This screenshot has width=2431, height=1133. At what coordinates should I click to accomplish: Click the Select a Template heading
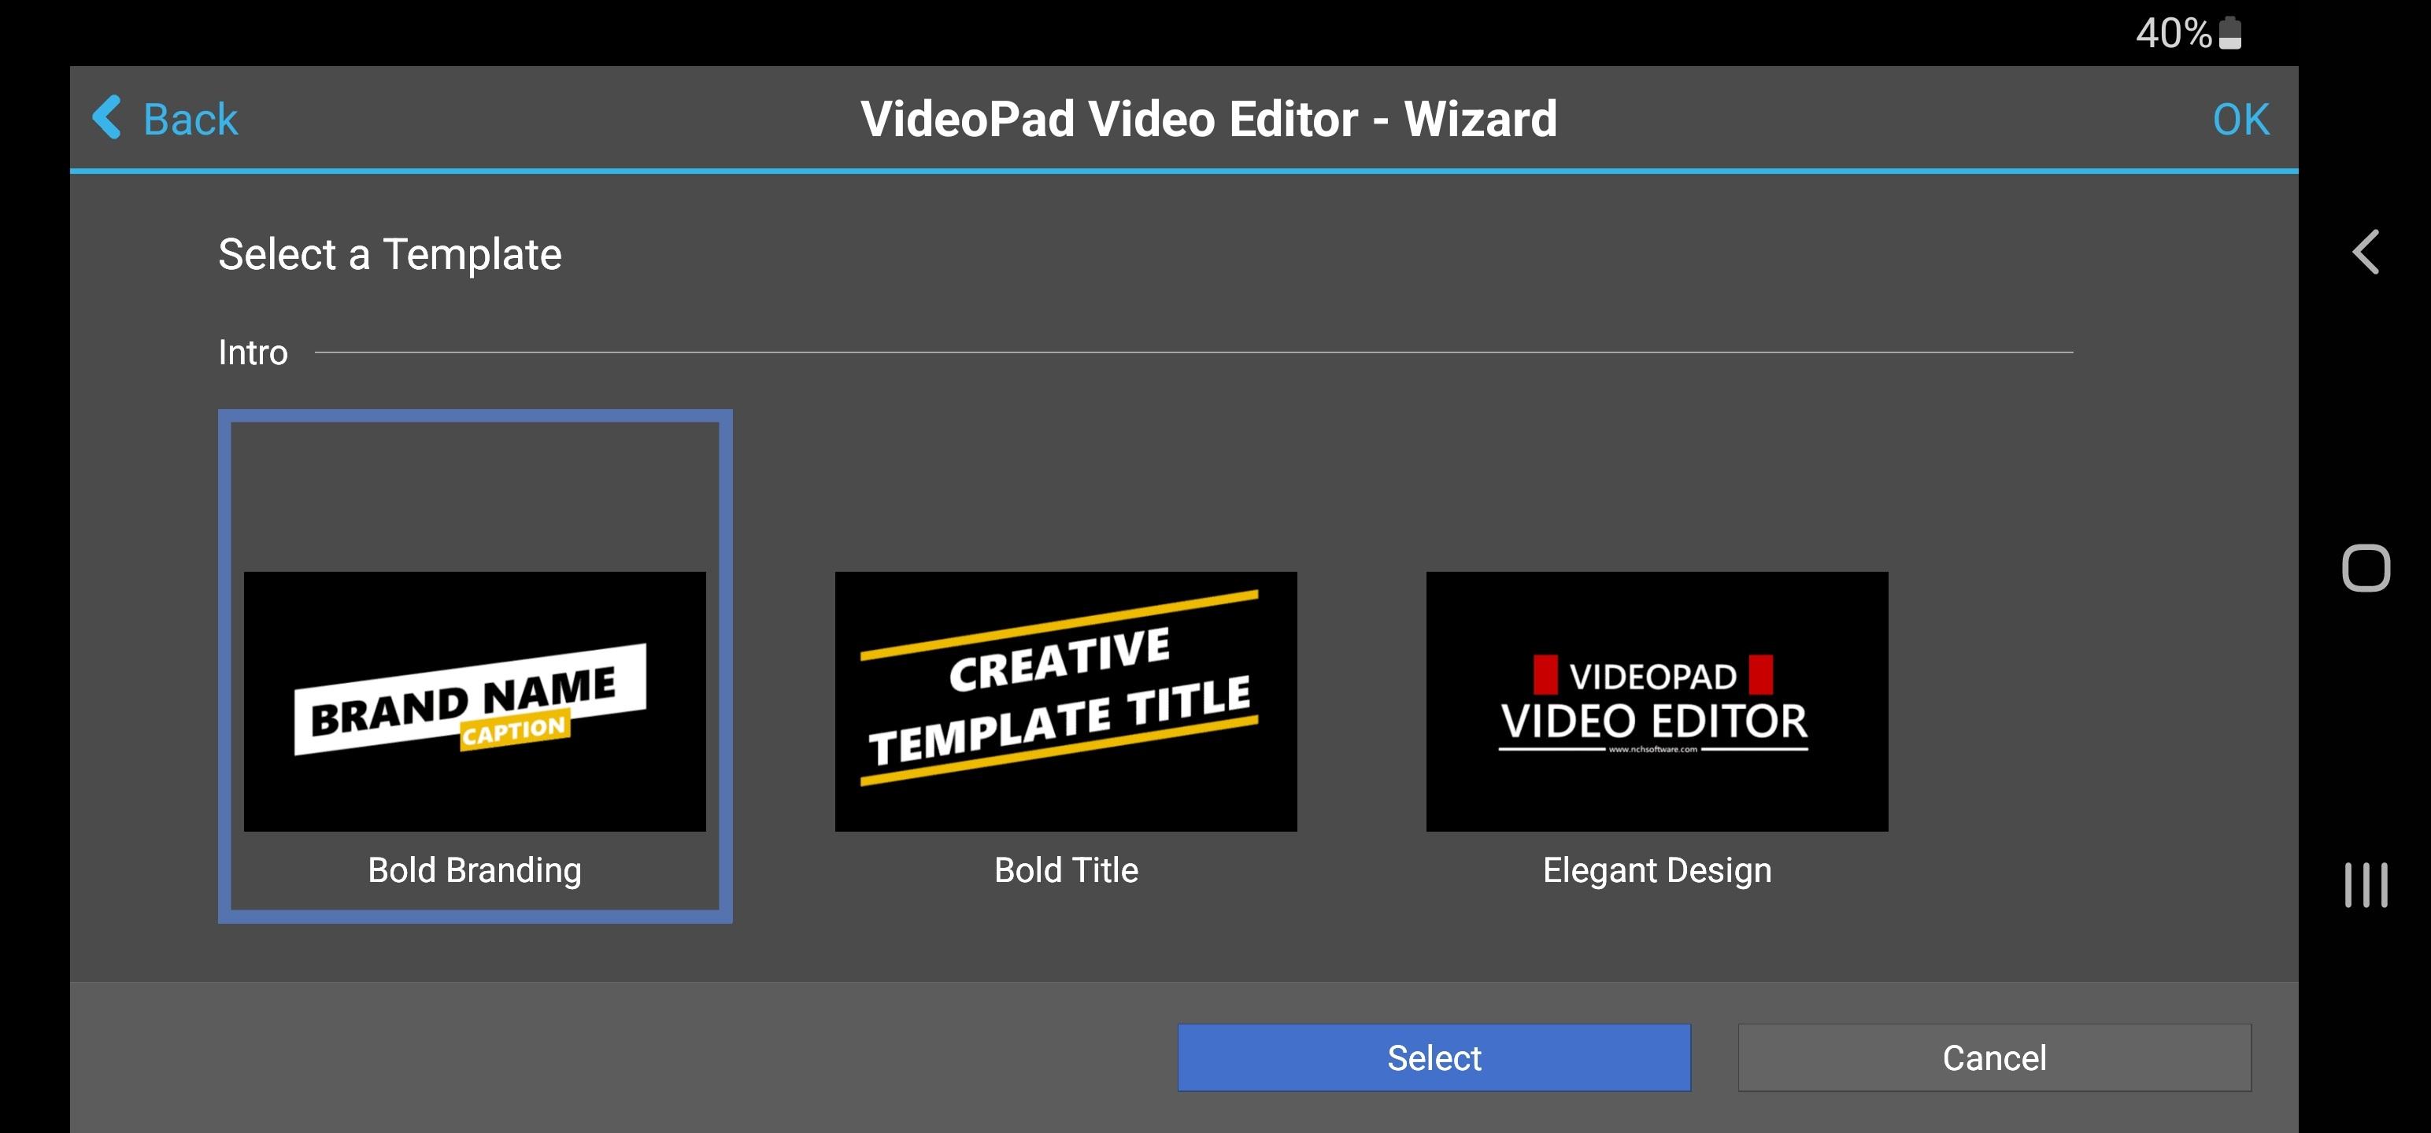coord(390,255)
